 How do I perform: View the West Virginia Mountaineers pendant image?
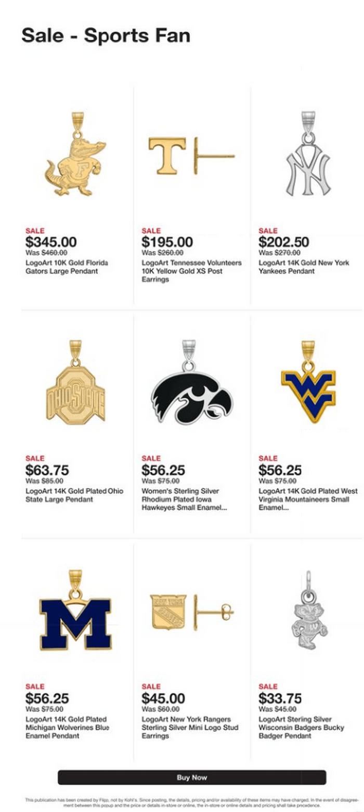click(308, 382)
